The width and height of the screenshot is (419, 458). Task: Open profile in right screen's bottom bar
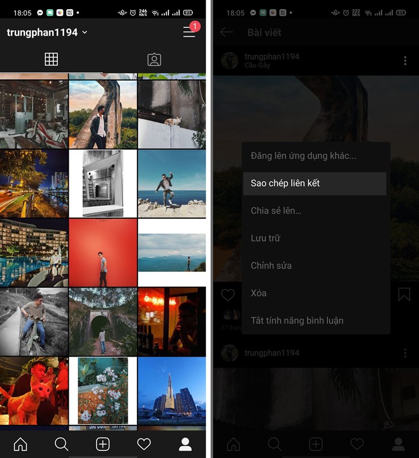(x=398, y=444)
